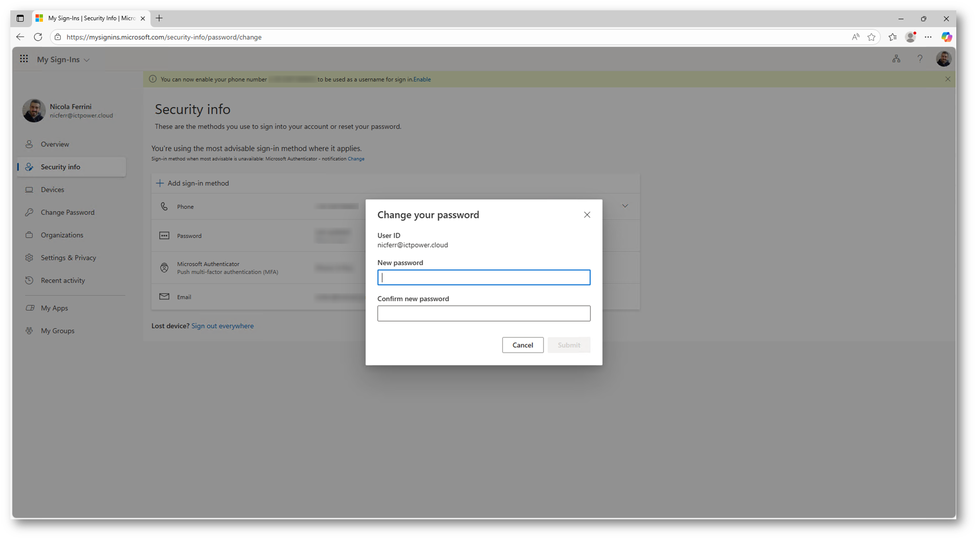Click the New password input field
The width and height of the screenshot is (977, 540).
(x=483, y=277)
